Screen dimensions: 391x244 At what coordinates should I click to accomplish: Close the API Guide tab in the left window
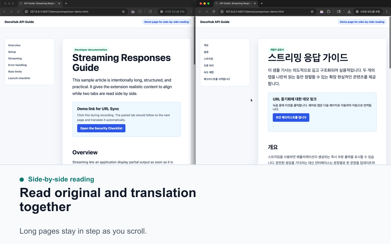click(x=59, y=3)
